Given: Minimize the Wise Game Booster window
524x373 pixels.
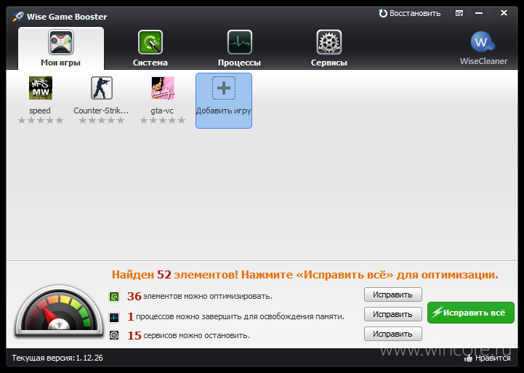Looking at the screenshot, I should (479, 13).
